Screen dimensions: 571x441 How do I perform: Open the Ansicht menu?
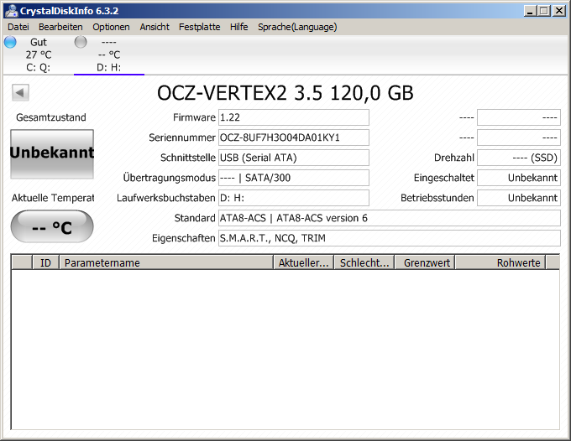point(155,27)
